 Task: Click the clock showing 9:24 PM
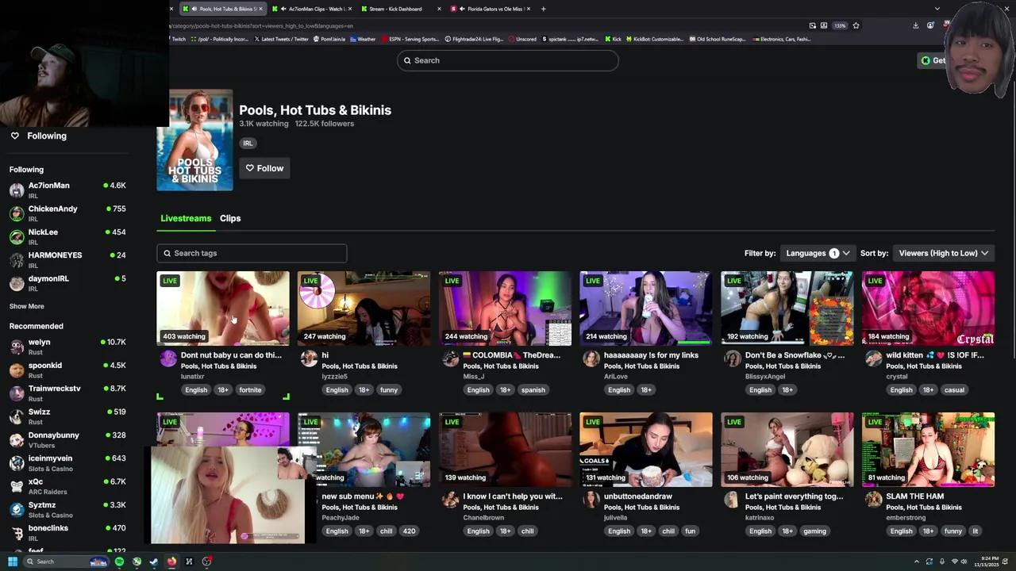coord(987,561)
